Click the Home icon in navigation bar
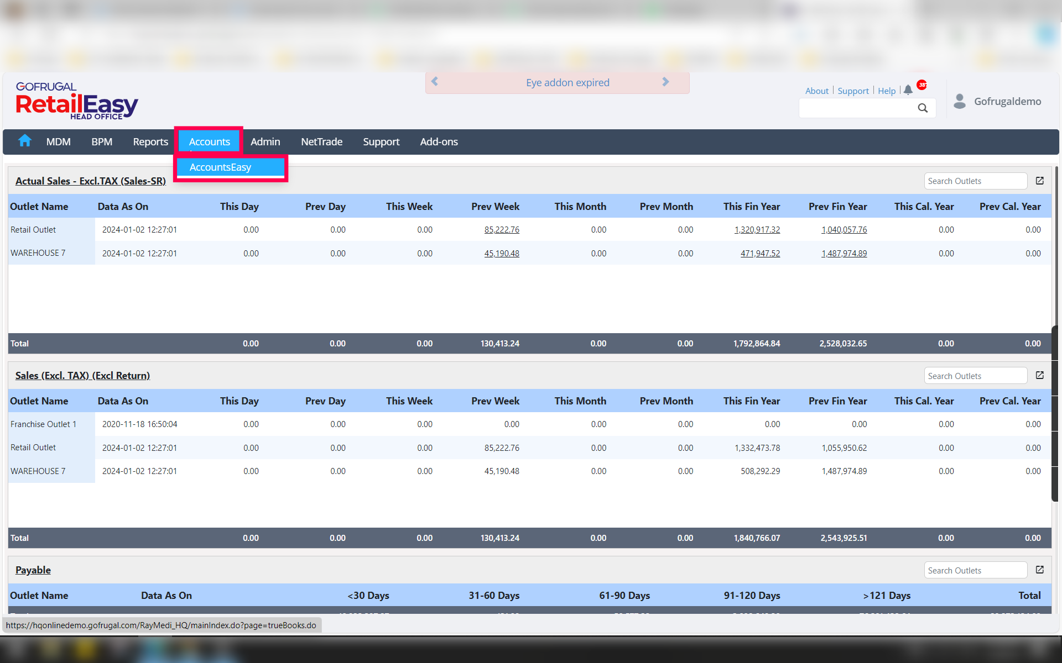This screenshot has height=663, width=1062. [x=24, y=141]
